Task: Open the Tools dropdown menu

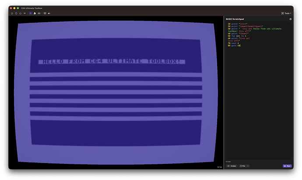Action: tap(286, 14)
